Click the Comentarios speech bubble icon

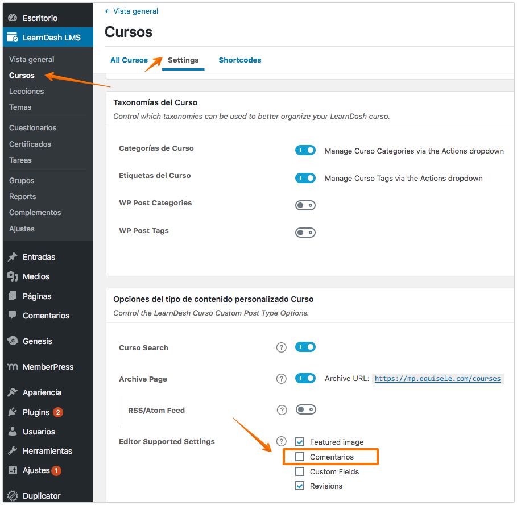[x=13, y=316]
